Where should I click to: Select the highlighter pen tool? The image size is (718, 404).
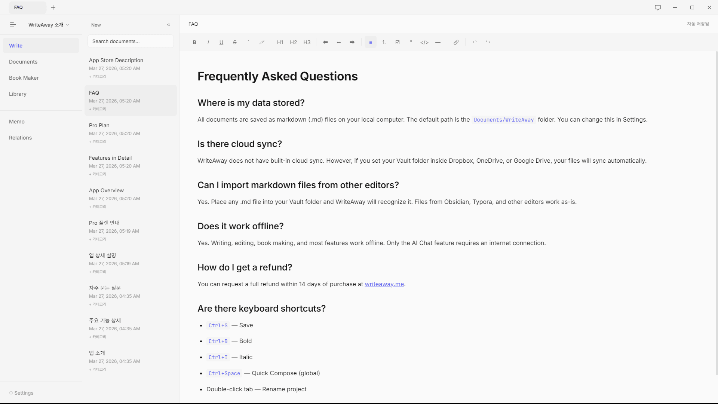coord(262,42)
